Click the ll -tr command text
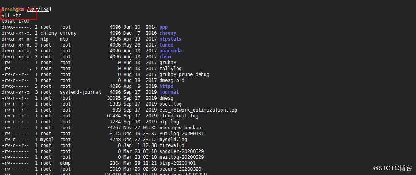 11,15
